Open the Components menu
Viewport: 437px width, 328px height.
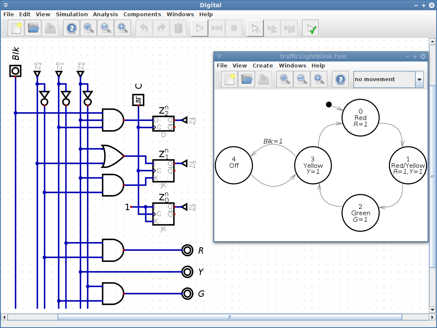pyautogui.click(x=142, y=14)
